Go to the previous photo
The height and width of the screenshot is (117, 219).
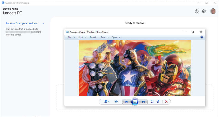point(126,102)
